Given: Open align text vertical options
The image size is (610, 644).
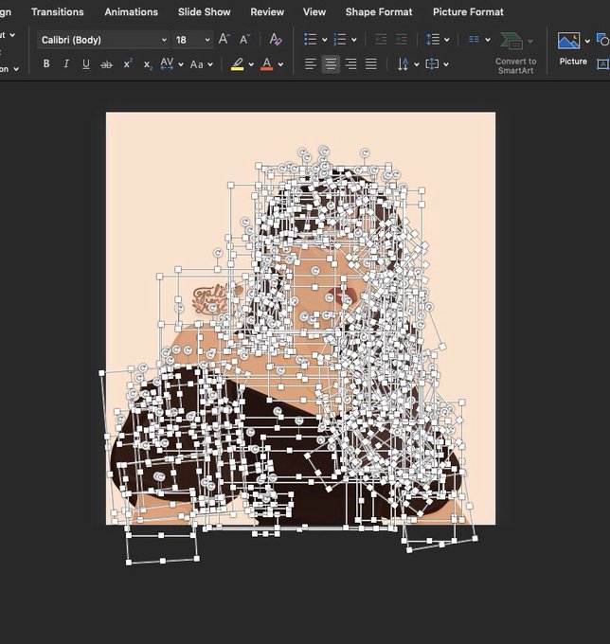Looking at the screenshot, I should 432,64.
